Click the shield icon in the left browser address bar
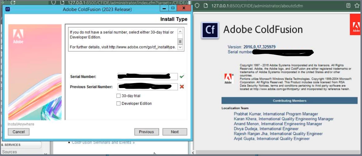Viewport: 362px width, 156px height. [53, 2]
